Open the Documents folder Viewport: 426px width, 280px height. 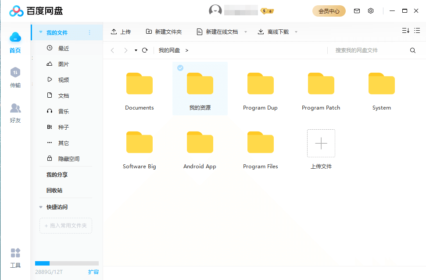click(140, 84)
